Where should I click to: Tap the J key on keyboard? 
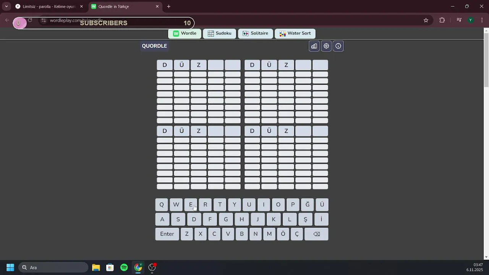(x=257, y=219)
